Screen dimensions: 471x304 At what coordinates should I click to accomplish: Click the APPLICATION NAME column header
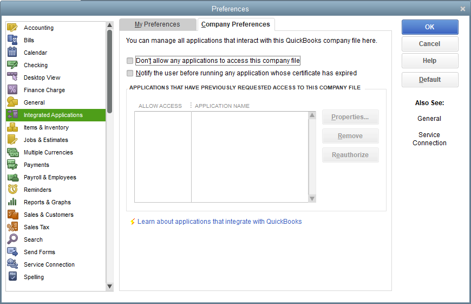(x=222, y=106)
